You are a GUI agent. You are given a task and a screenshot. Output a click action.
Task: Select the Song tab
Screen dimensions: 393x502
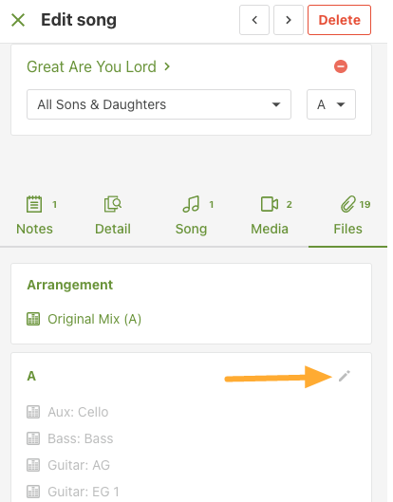click(194, 215)
